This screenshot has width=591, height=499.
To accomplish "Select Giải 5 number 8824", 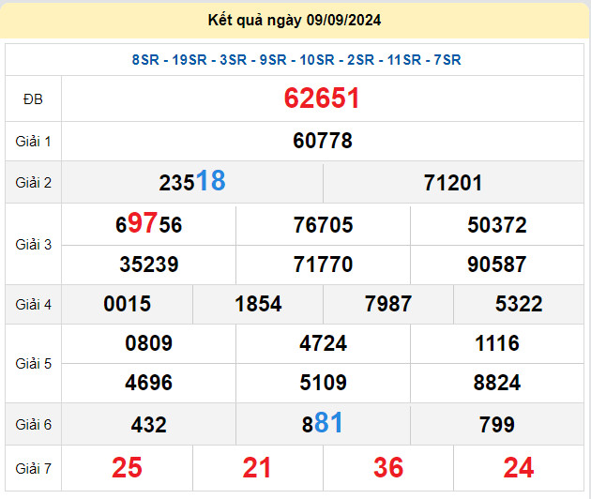I will pos(497,383).
